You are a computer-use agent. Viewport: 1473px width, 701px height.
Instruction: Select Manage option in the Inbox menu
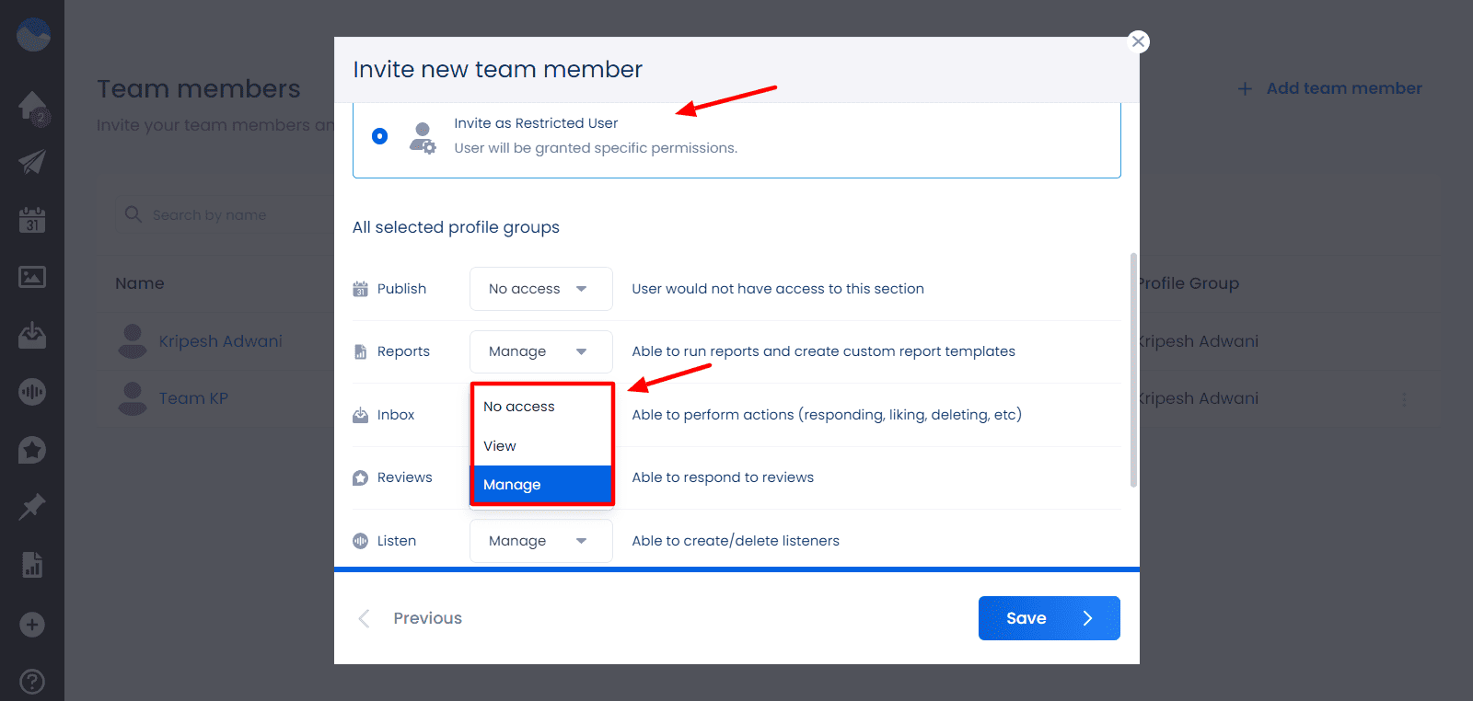tap(513, 485)
